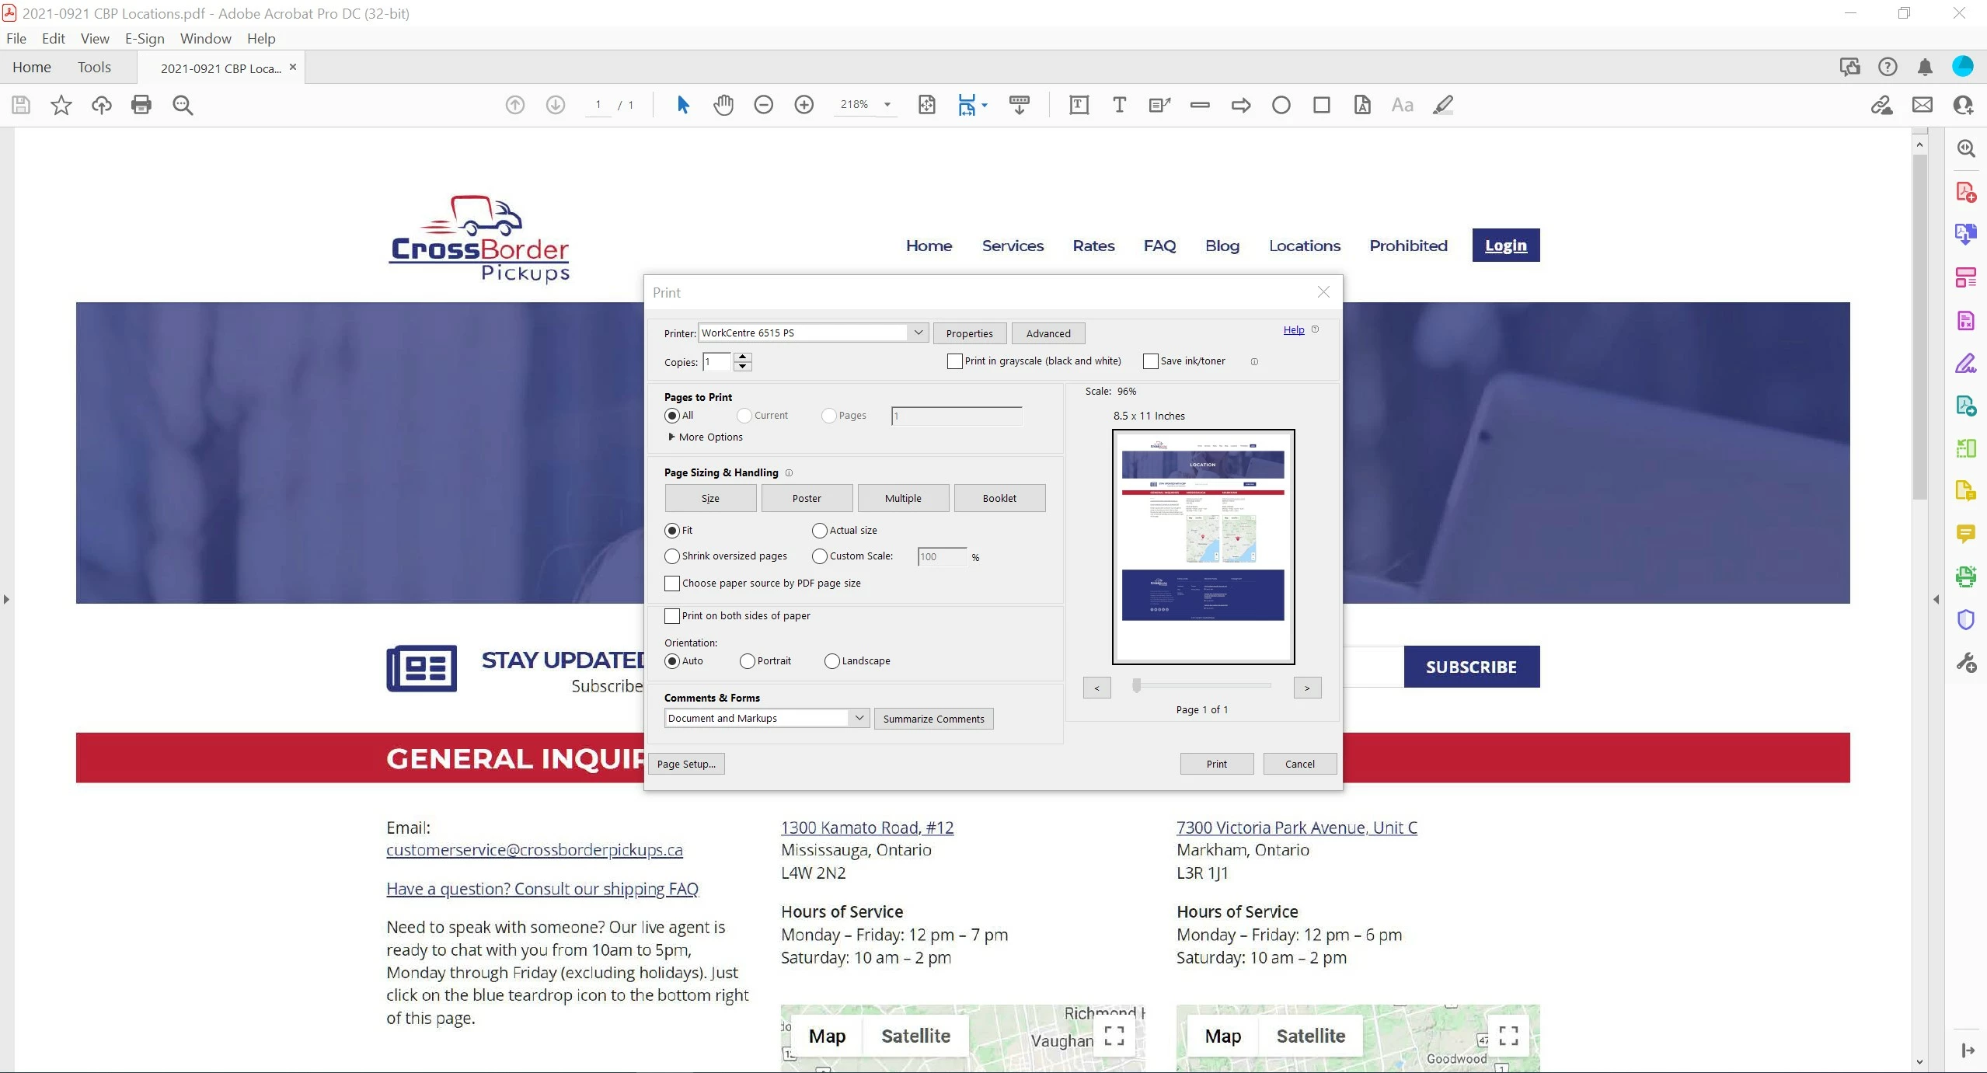Click the zoom in plus icon
Image resolution: width=1987 pixels, height=1073 pixels.
click(x=804, y=105)
